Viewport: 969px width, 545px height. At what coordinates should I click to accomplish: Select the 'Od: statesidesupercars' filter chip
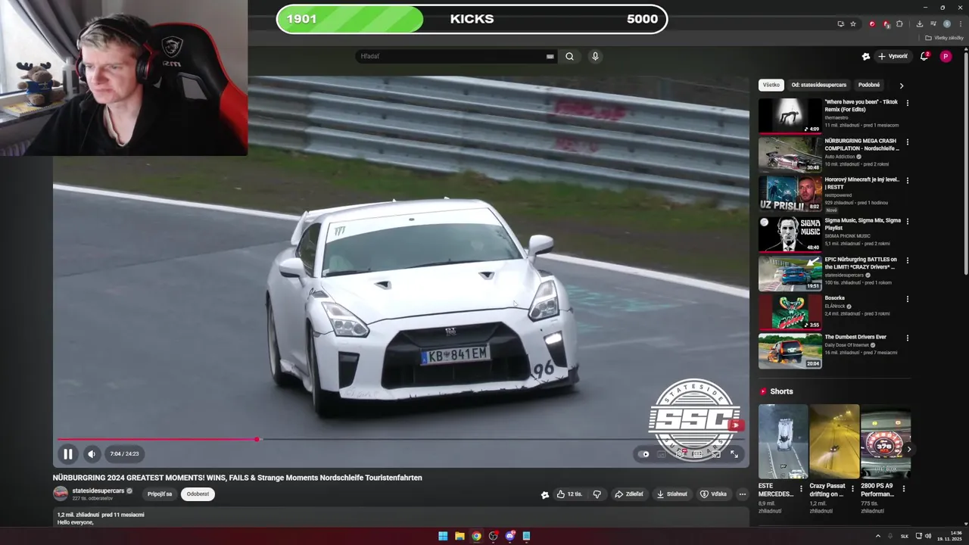click(x=819, y=85)
